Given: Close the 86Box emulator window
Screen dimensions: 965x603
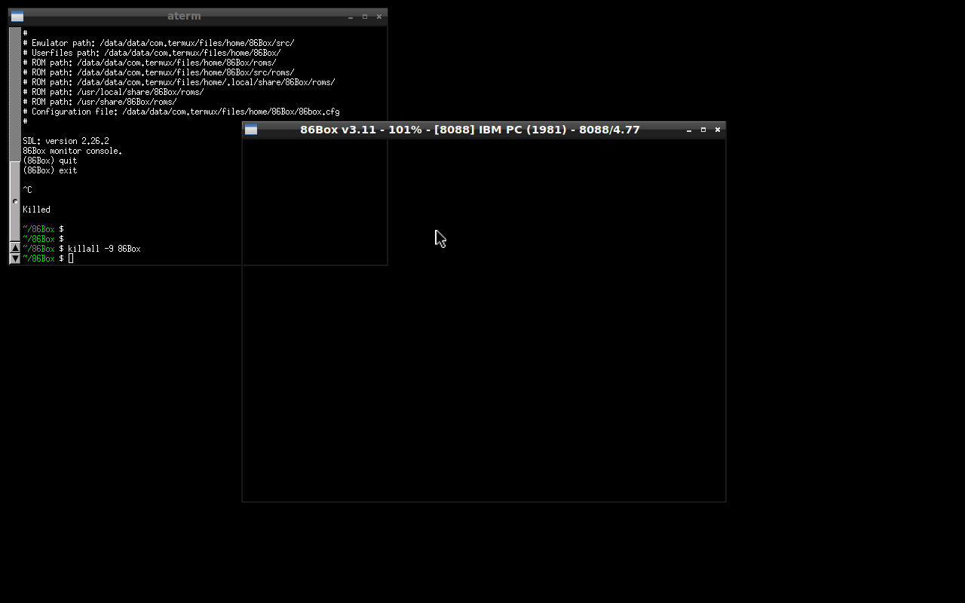Looking at the screenshot, I should (x=717, y=129).
